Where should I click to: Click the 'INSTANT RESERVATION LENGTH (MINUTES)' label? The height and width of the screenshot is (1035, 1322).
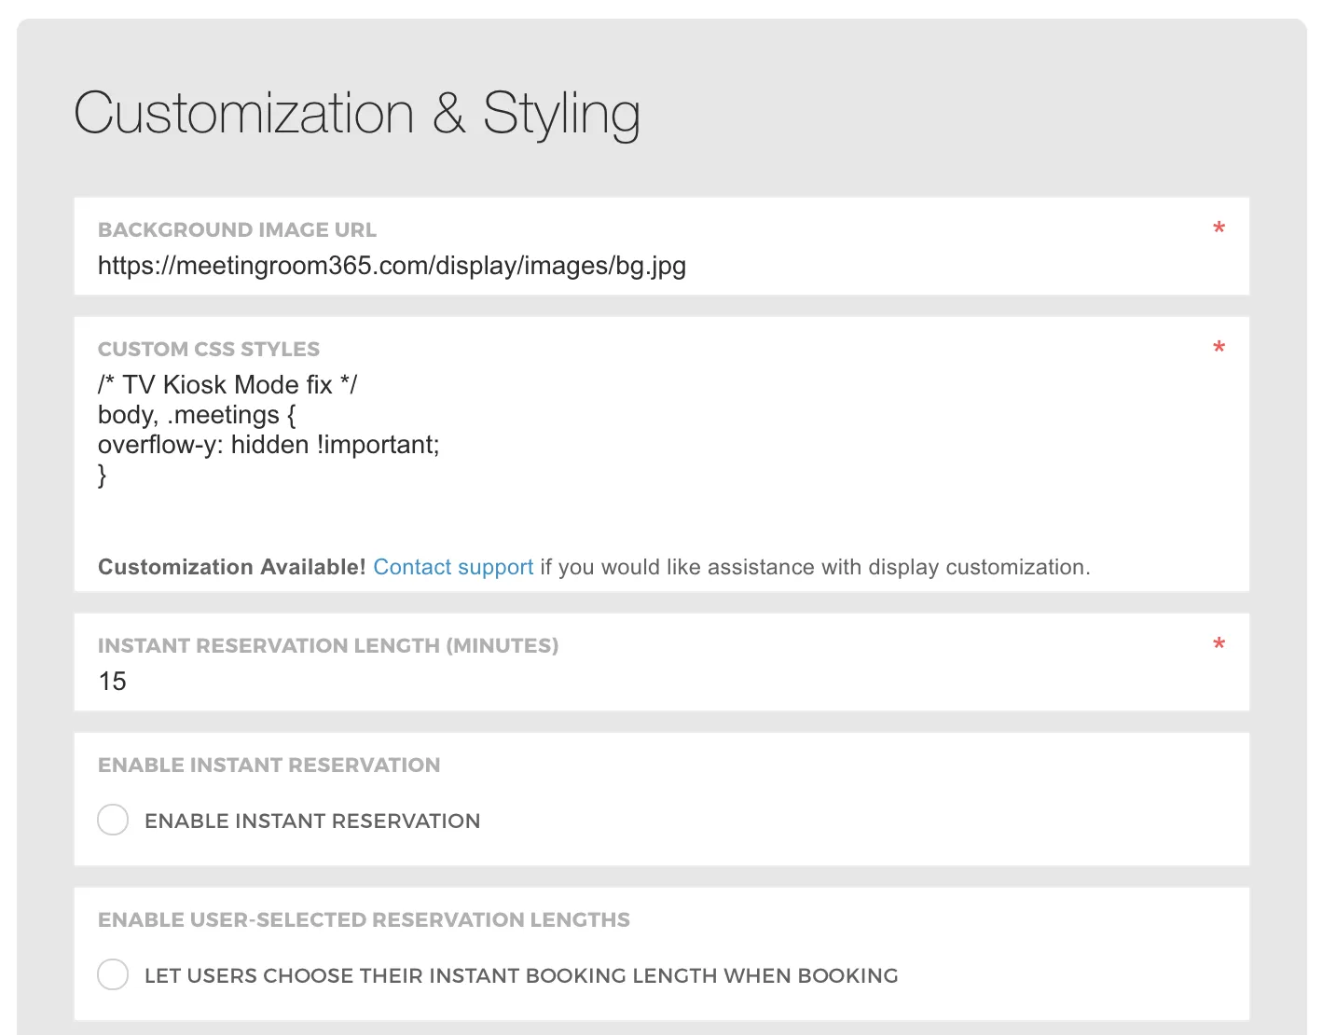(x=328, y=645)
